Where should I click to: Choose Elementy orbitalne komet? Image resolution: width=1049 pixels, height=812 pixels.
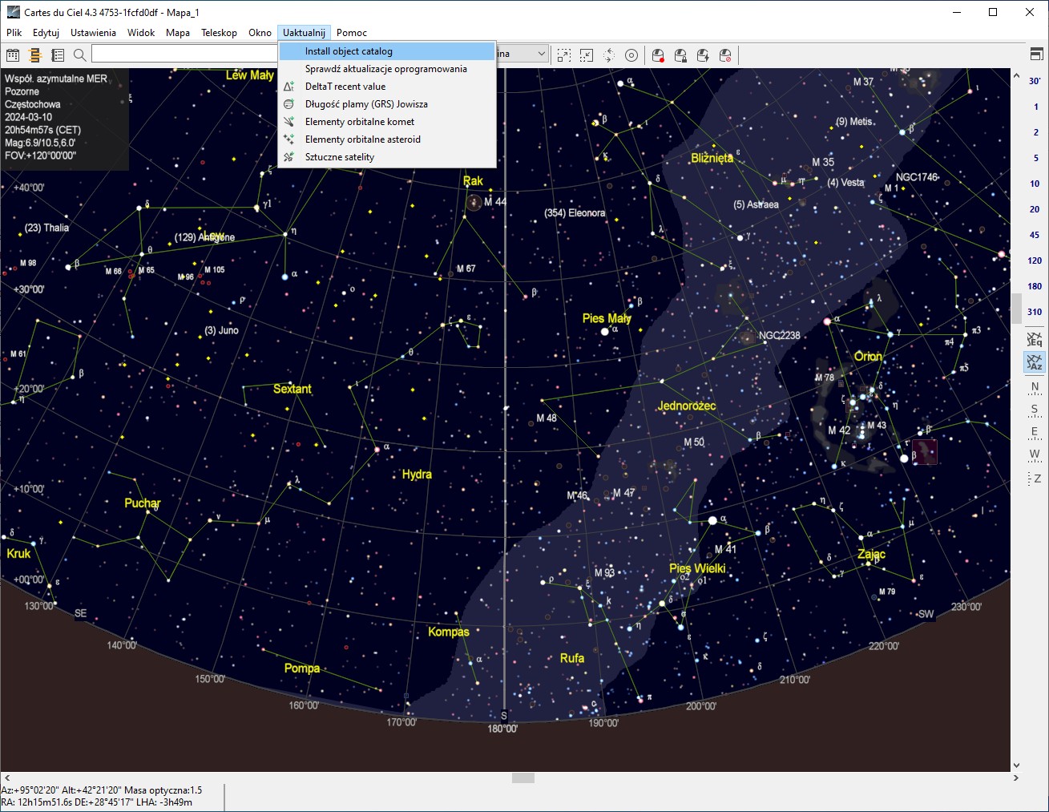360,122
